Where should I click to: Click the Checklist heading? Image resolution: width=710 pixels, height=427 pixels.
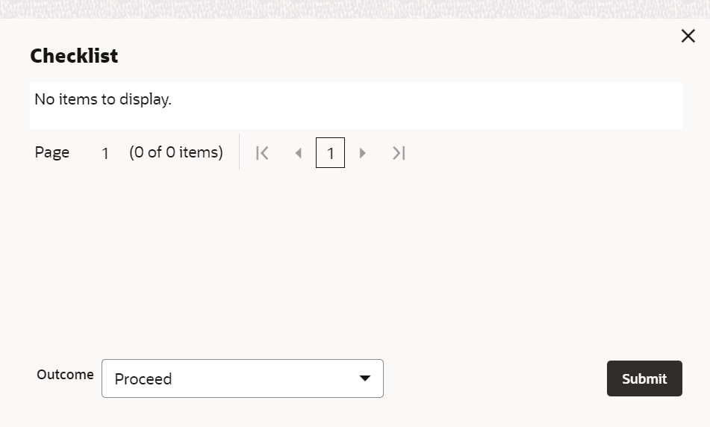point(74,56)
